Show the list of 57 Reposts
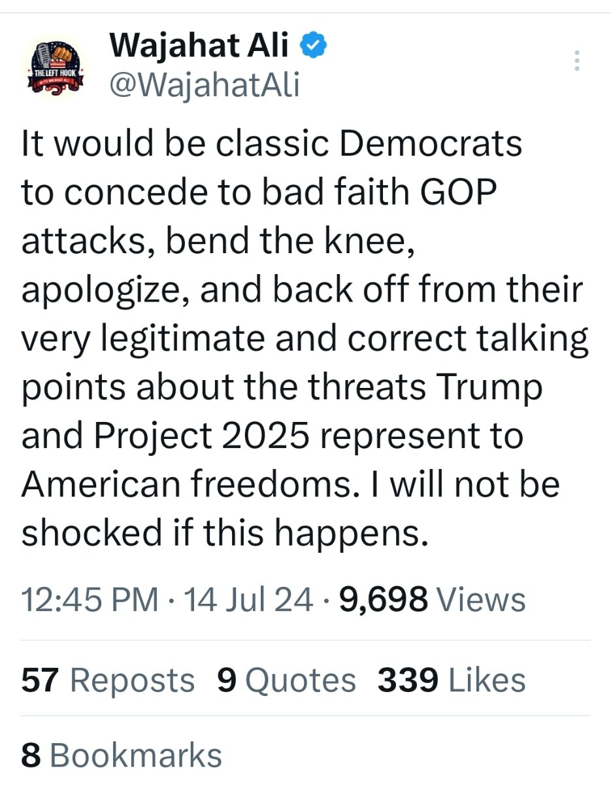The image size is (611, 785). pos(108,680)
